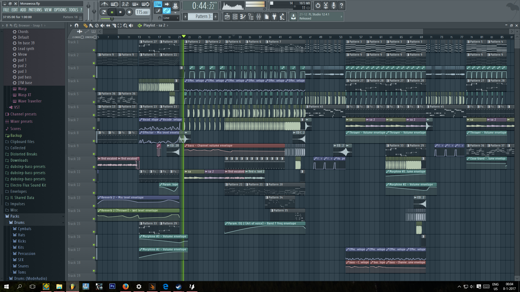Choose the Select tool in Playlist toolbar

tap(119, 25)
